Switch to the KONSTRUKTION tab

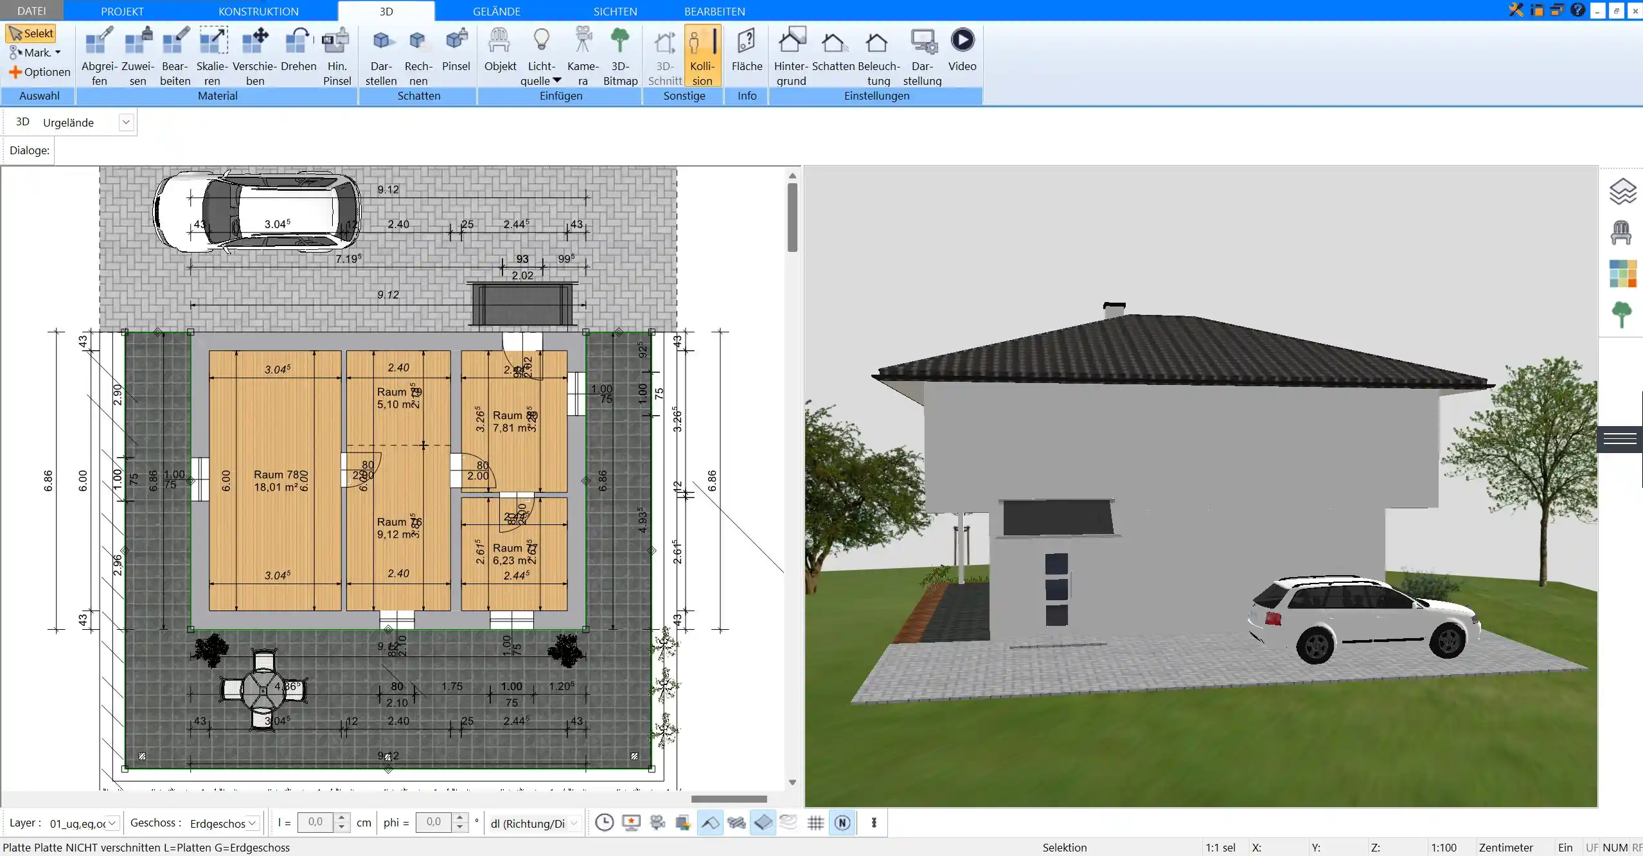click(258, 11)
